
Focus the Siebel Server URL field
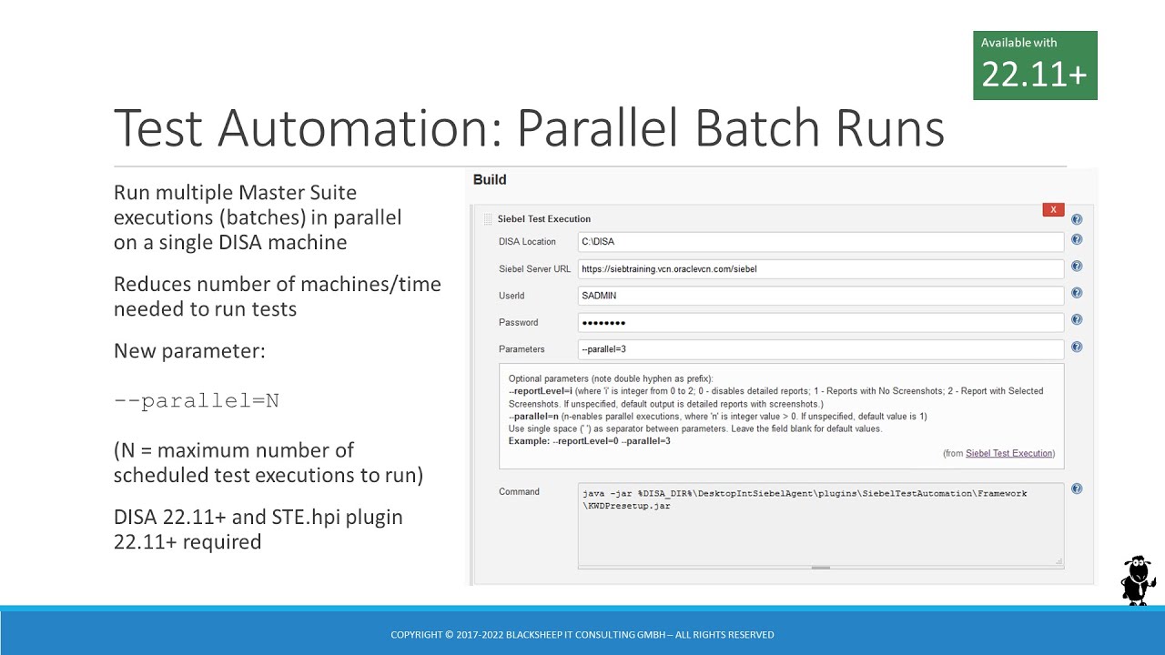[x=820, y=268]
